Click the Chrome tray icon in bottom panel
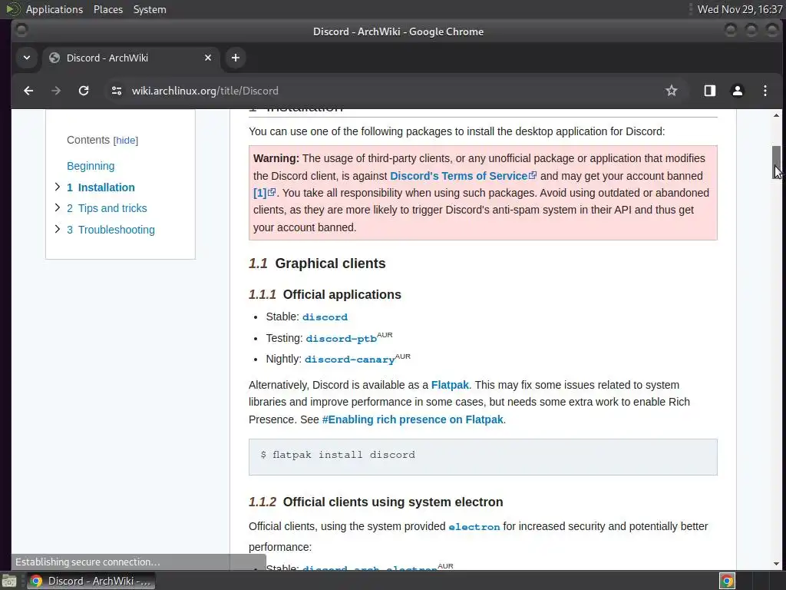Image resolution: width=786 pixels, height=590 pixels. tap(727, 581)
